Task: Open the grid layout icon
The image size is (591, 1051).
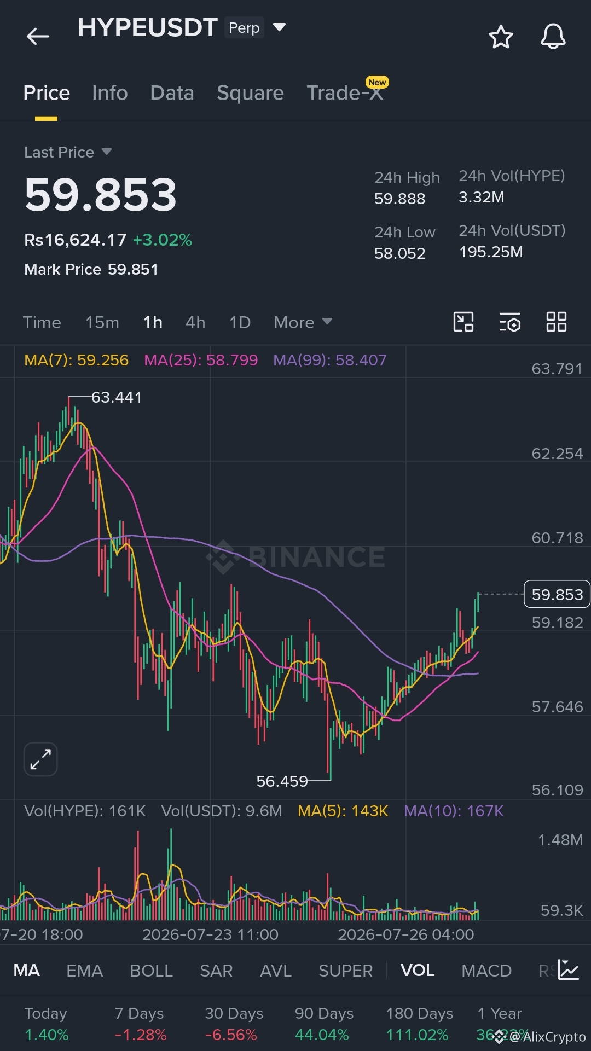Action: point(557,322)
